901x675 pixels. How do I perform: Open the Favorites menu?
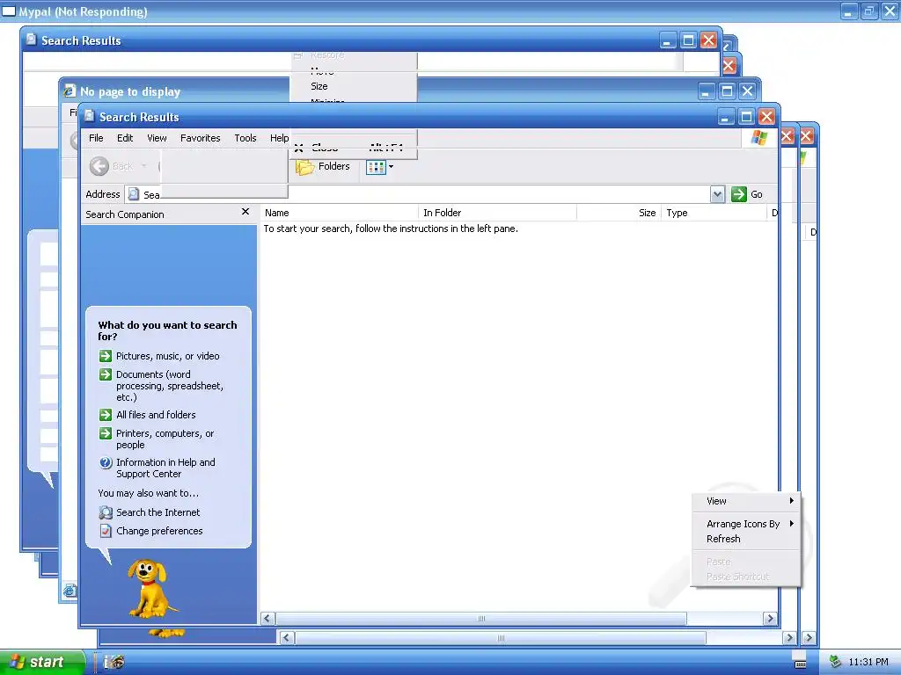pyautogui.click(x=200, y=138)
